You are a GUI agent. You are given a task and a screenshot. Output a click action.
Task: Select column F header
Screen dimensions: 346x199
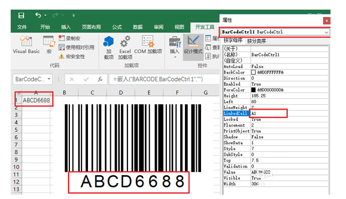pos(177,93)
